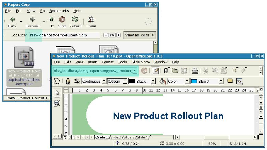The image size is (267, 150).
Task: Open the Black line color dropdown
Action: (x=142, y=81)
